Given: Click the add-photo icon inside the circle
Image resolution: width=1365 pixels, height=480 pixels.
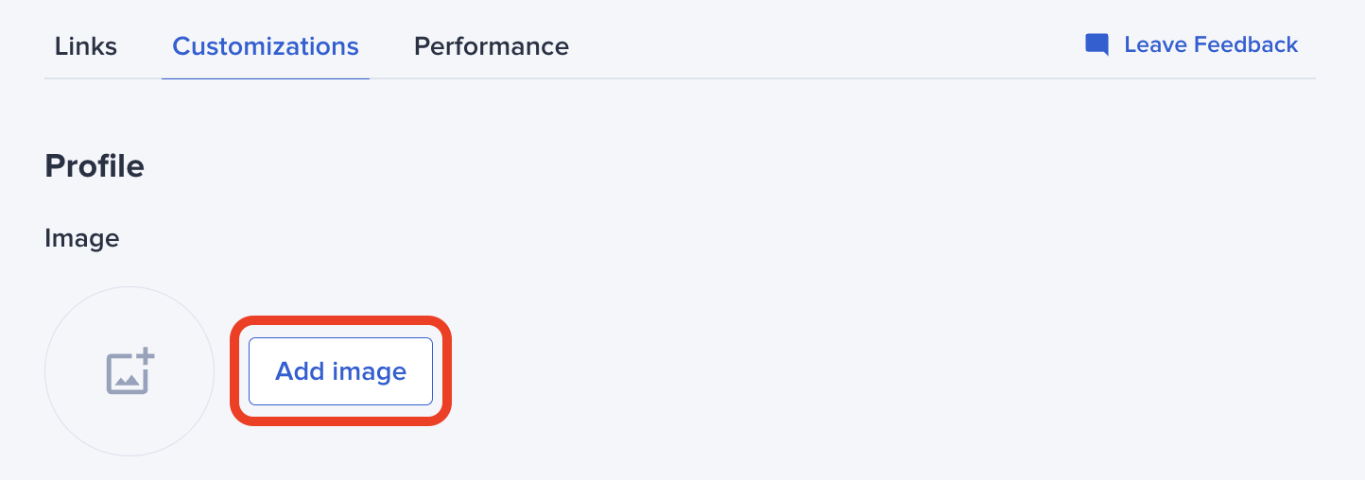Looking at the screenshot, I should pyautogui.click(x=130, y=371).
